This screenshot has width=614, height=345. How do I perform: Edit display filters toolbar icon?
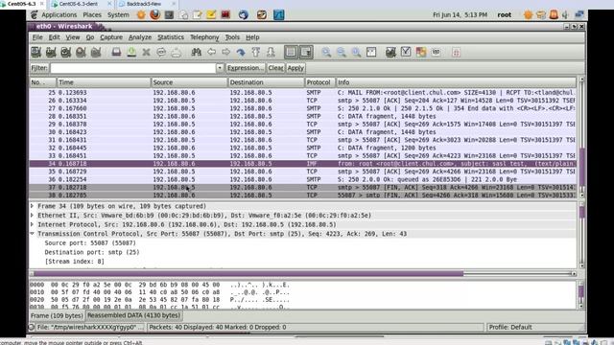[406, 52]
